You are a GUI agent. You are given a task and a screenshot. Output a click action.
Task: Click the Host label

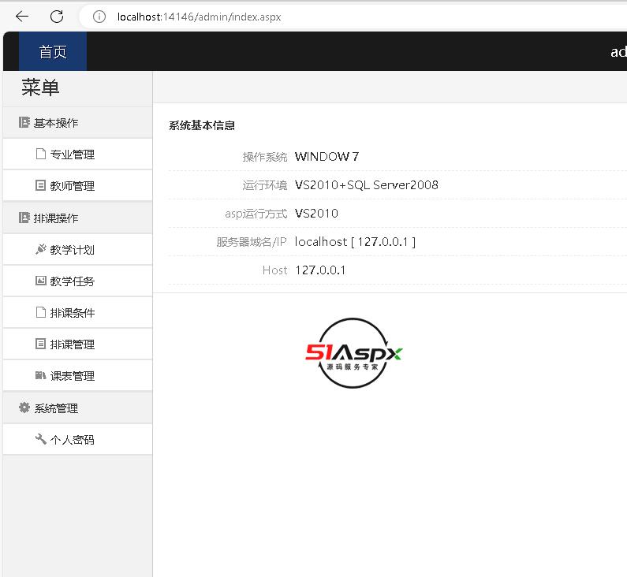(x=274, y=270)
